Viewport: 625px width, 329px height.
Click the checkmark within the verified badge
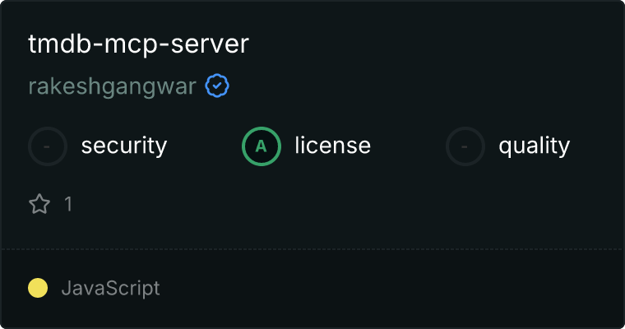[217, 86]
